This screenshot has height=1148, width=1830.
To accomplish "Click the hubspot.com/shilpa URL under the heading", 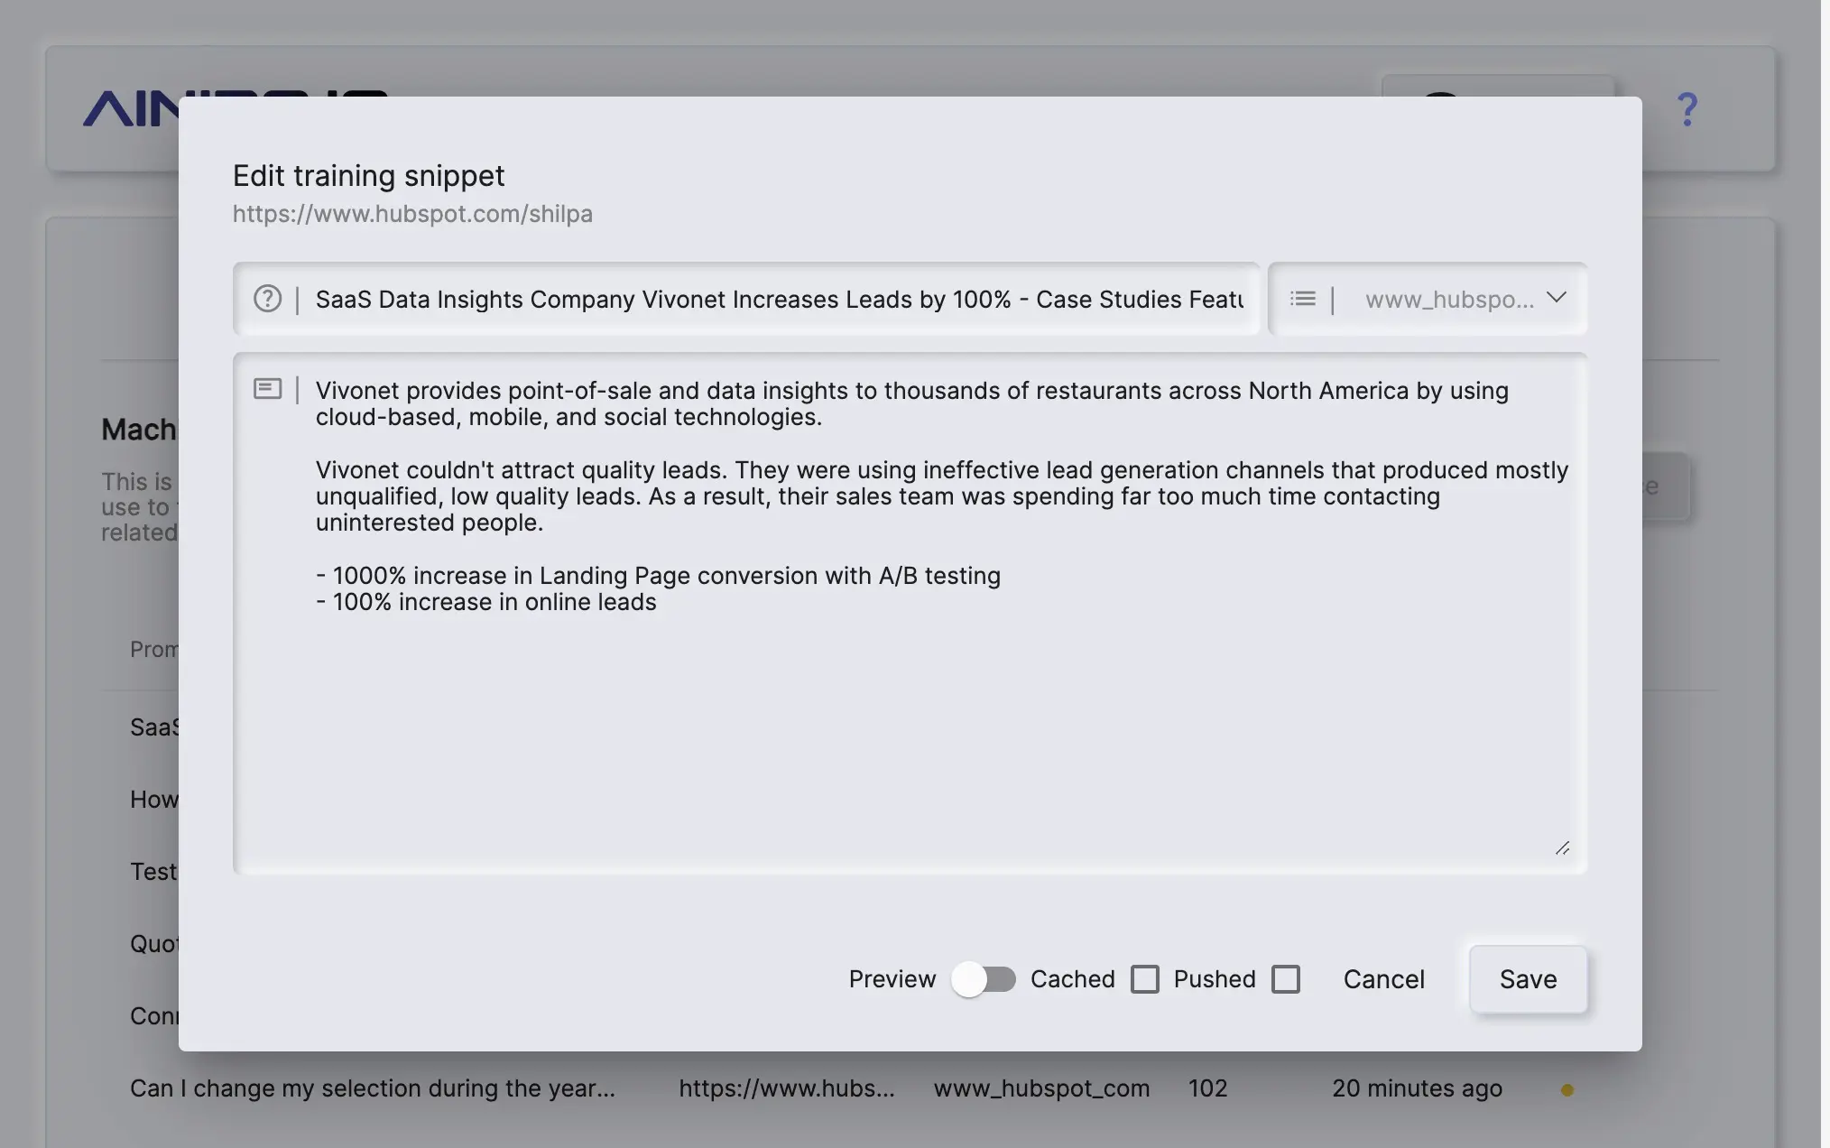I will [x=412, y=214].
